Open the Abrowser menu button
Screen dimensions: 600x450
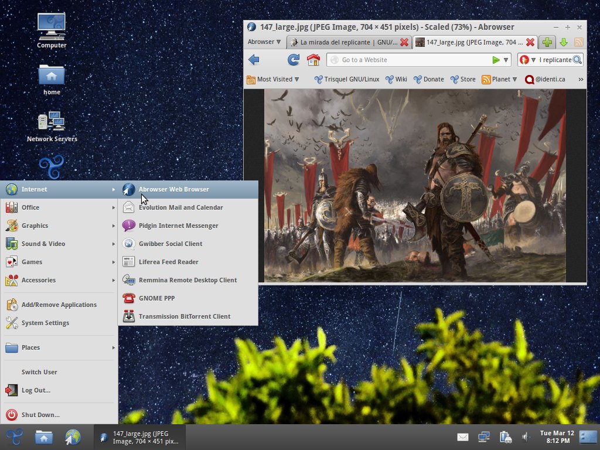click(264, 42)
